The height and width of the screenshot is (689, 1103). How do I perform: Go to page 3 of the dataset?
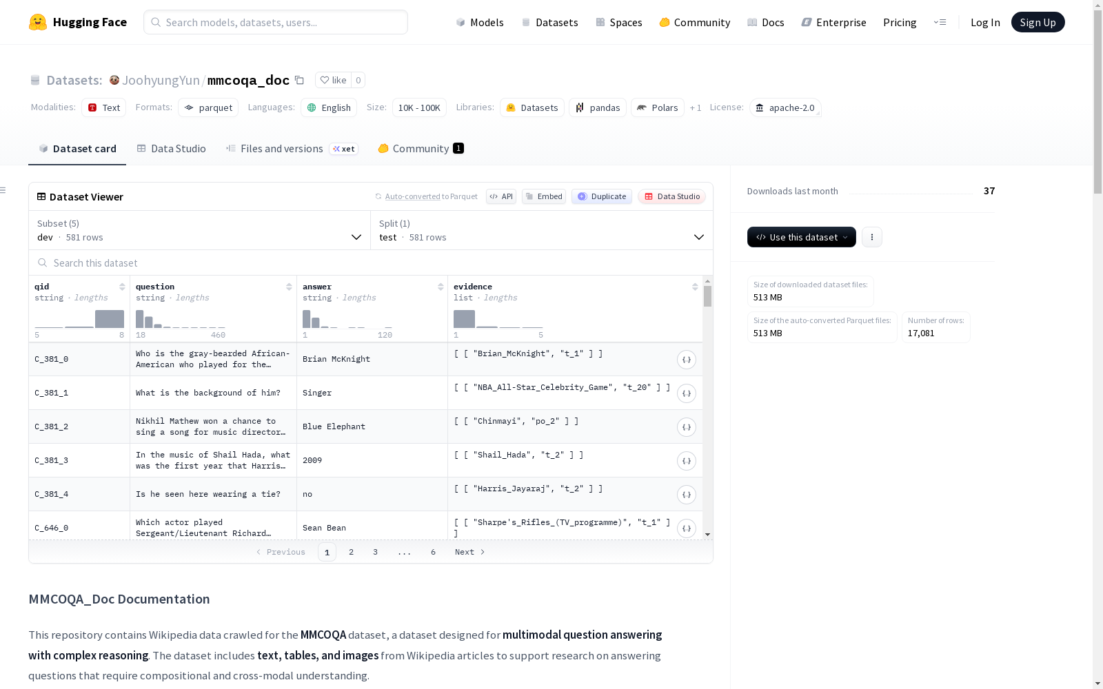pos(375,552)
